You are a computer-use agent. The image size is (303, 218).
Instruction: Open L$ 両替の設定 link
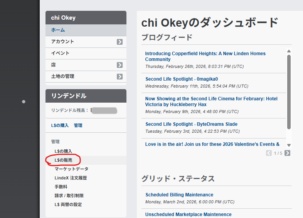coord(68,204)
